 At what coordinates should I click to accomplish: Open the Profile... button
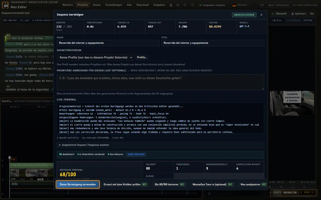coord(142,58)
